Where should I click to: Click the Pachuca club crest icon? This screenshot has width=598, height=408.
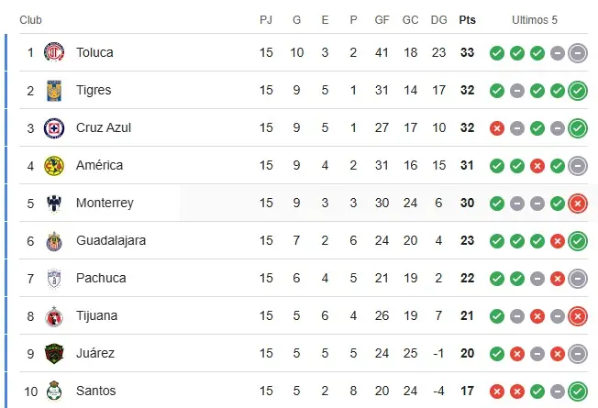pyautogui.click(x=54, y=278)
